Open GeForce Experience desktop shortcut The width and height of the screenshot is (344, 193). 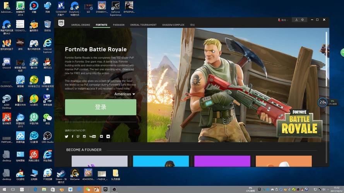click(116, 9)
